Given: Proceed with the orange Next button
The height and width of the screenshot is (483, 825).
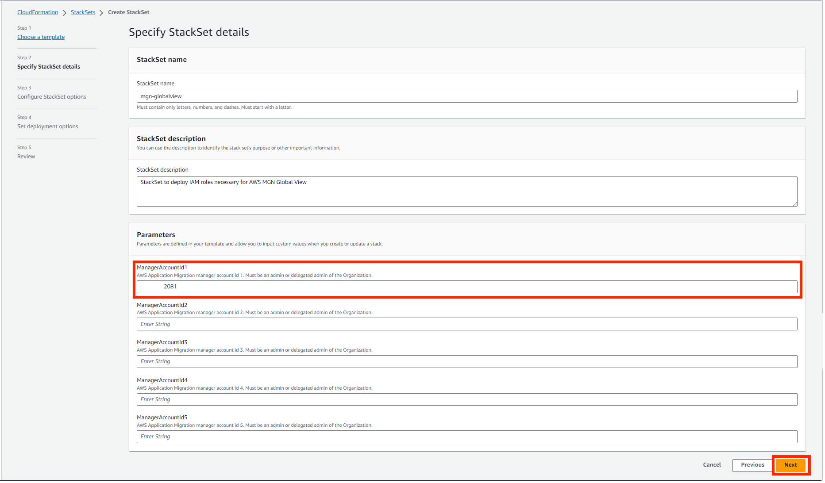Looking at the screenshot, I should 790,465.
